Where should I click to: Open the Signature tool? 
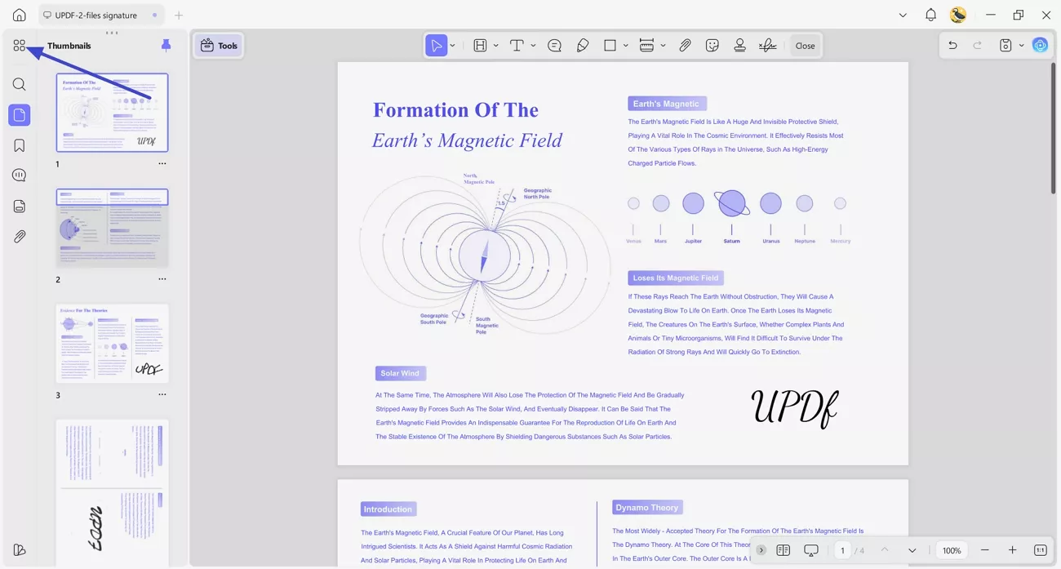(767, 45)
